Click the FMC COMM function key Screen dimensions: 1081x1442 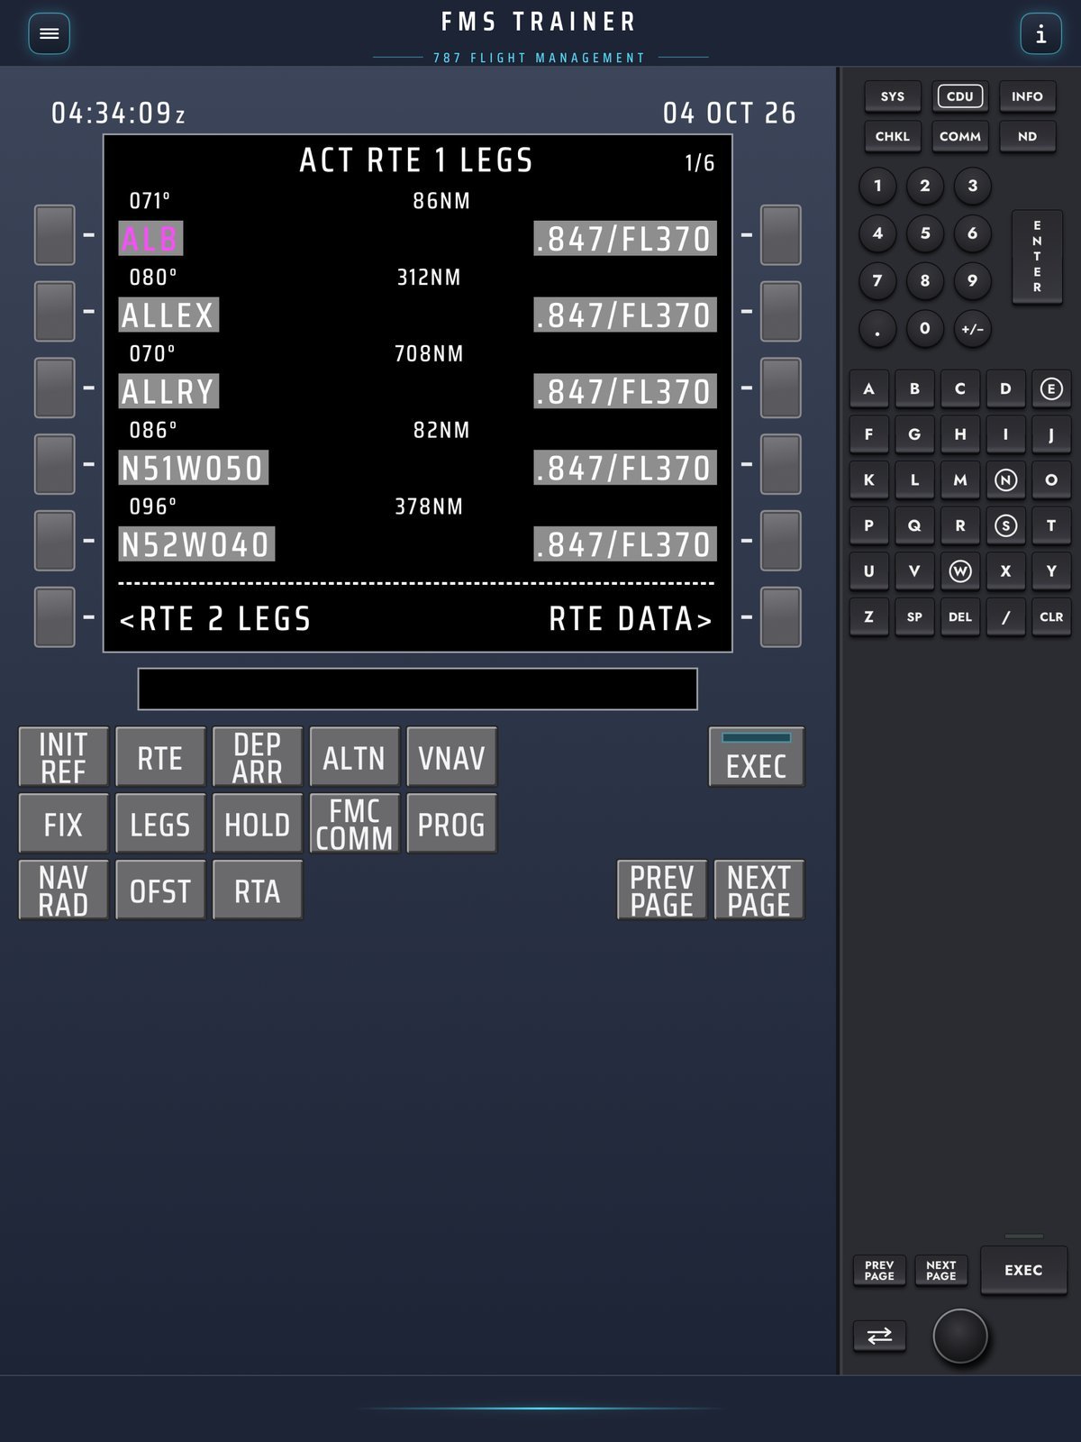(x=354, y=824)
